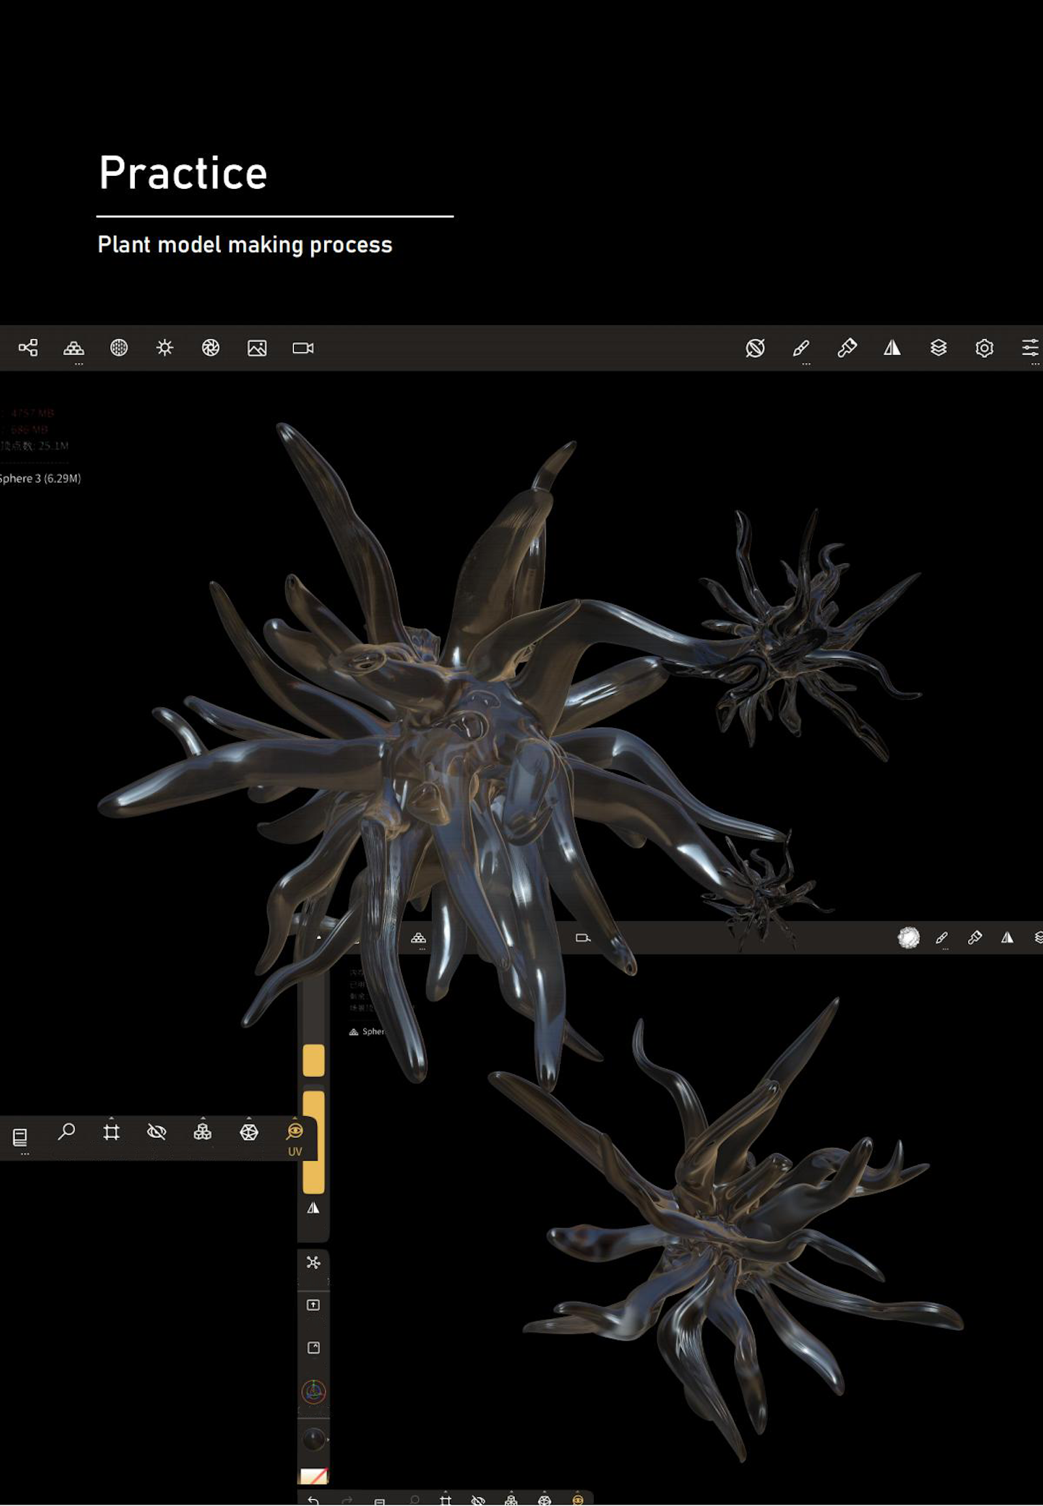Click the Material sphere icon in top toolbar
This screenshot has height=1506, width=1043.
119,347
